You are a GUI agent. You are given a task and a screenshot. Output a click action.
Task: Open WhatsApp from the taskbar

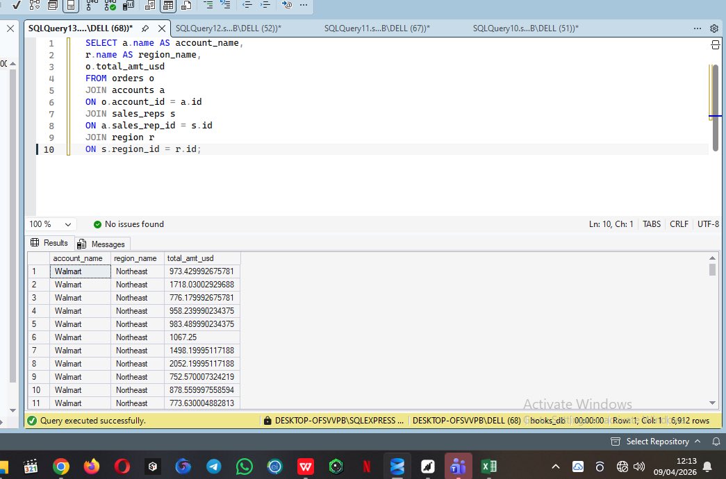245,467
